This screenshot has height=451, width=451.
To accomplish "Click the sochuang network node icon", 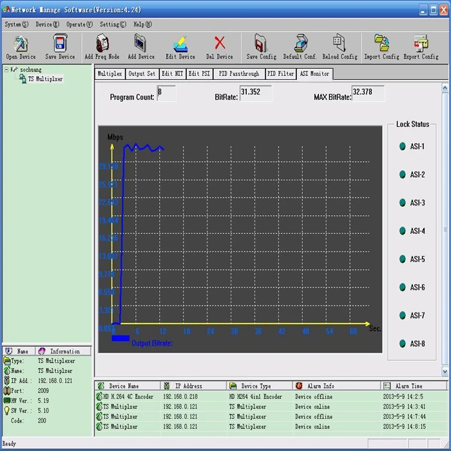I will (14, 70).
